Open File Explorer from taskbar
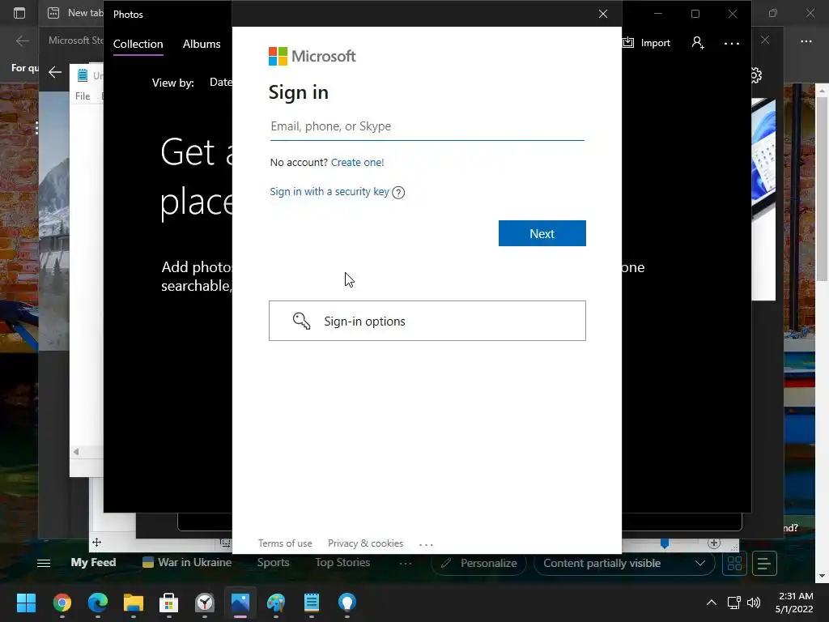The width and height of the screenshot is (829, 622). pos(134,603)
